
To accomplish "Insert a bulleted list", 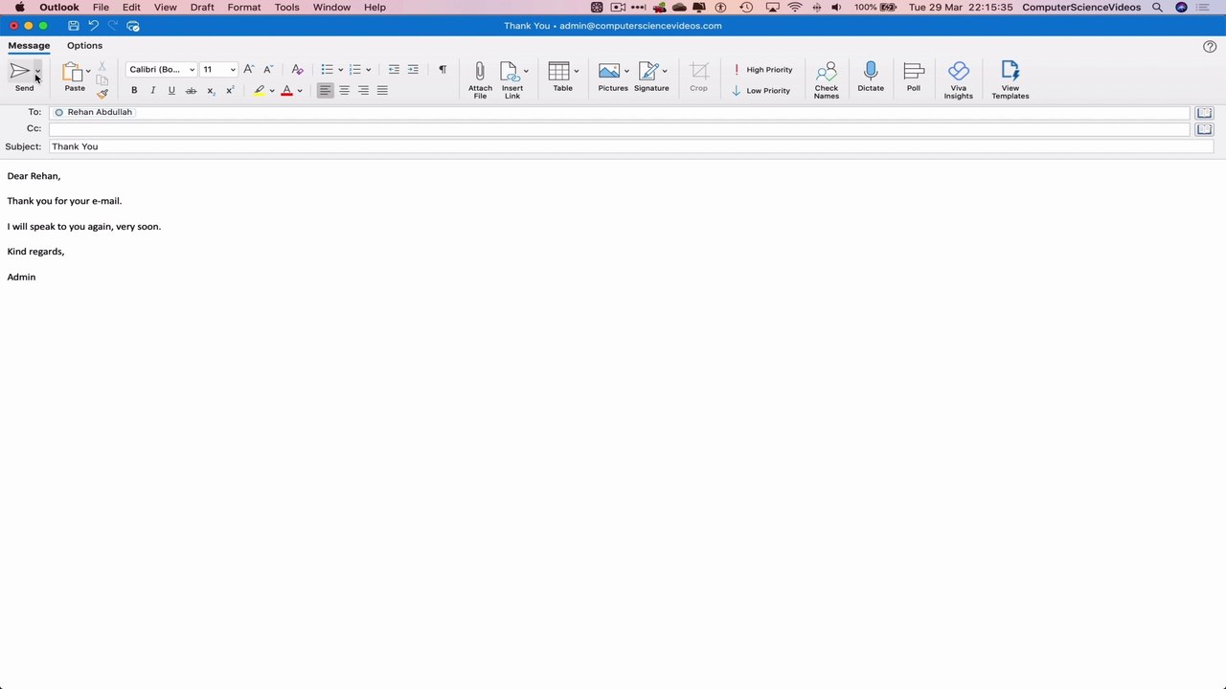I will click(327, 69).
